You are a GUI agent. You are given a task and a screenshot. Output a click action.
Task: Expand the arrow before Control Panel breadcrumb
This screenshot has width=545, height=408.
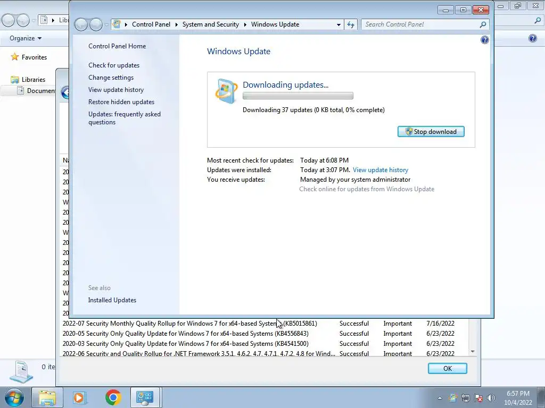tap(126, 24)
